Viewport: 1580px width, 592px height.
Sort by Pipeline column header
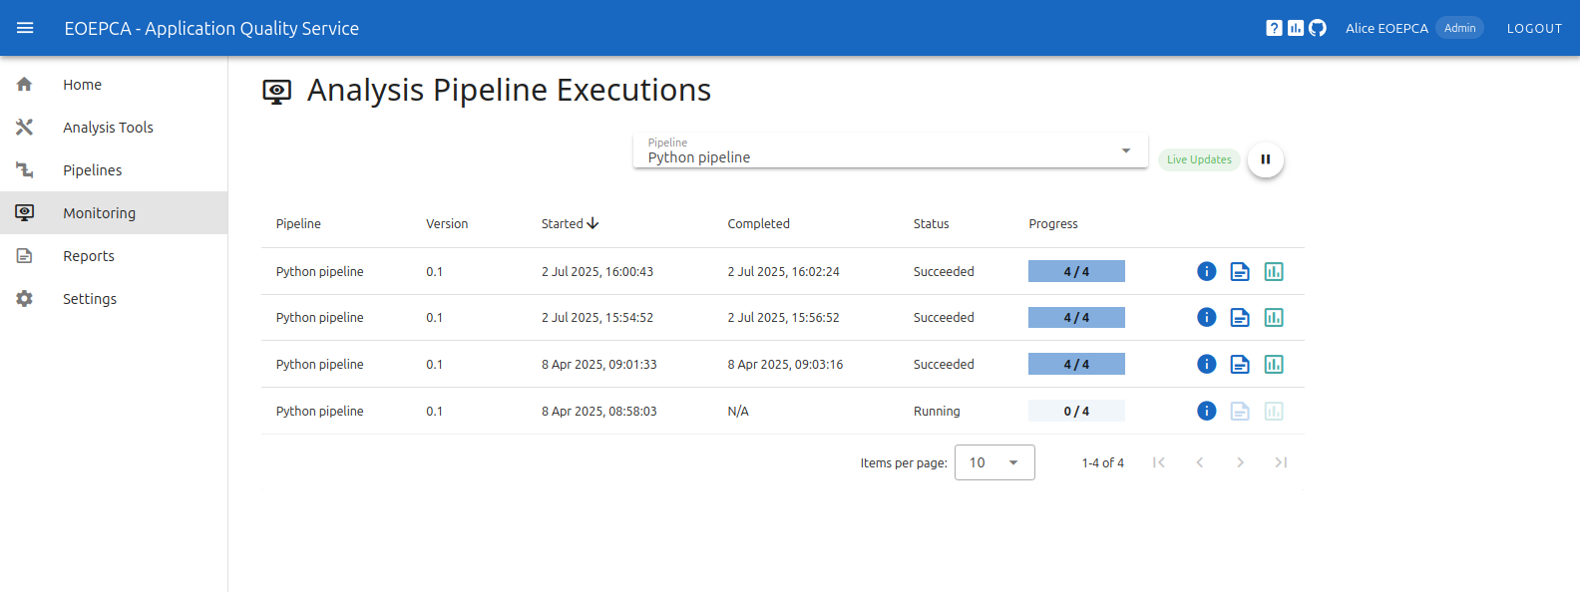click(298, 224)
